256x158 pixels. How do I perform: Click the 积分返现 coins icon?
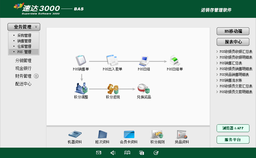pyautogui.click(x=113, y=89)
